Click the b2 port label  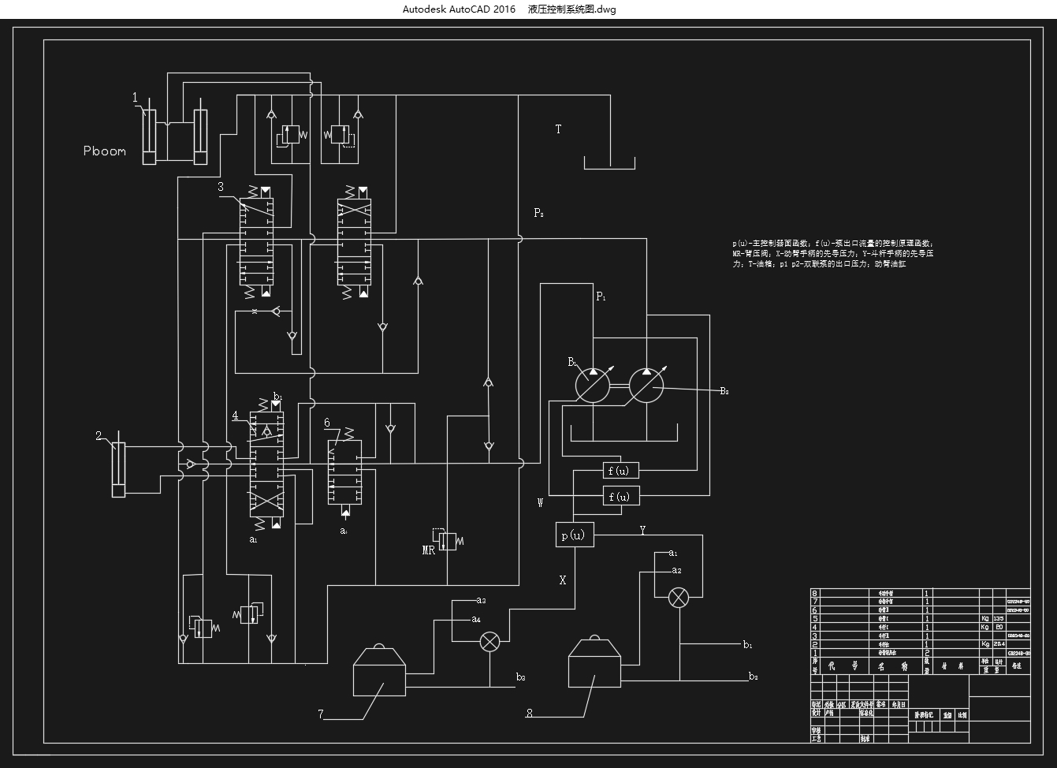pos(754,677)
